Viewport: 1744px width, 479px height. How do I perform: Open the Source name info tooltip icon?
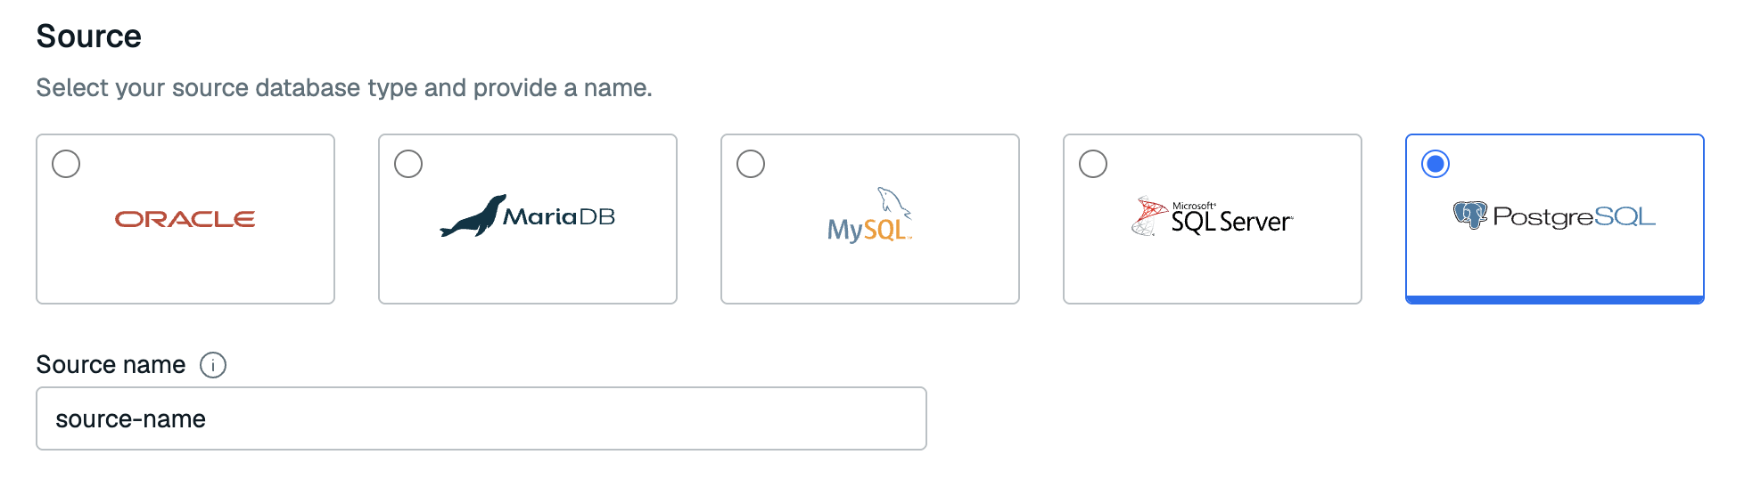[x=213, y=365]
